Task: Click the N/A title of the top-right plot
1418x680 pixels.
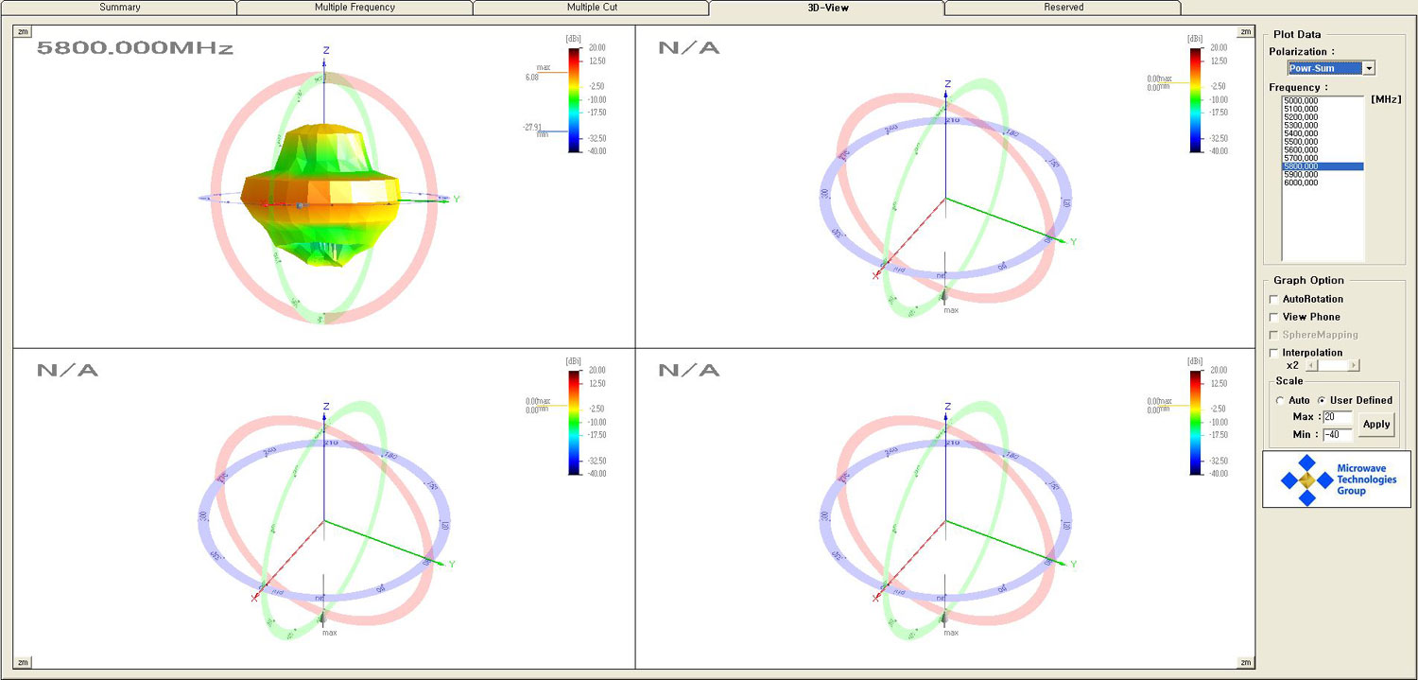Action: 689,47
